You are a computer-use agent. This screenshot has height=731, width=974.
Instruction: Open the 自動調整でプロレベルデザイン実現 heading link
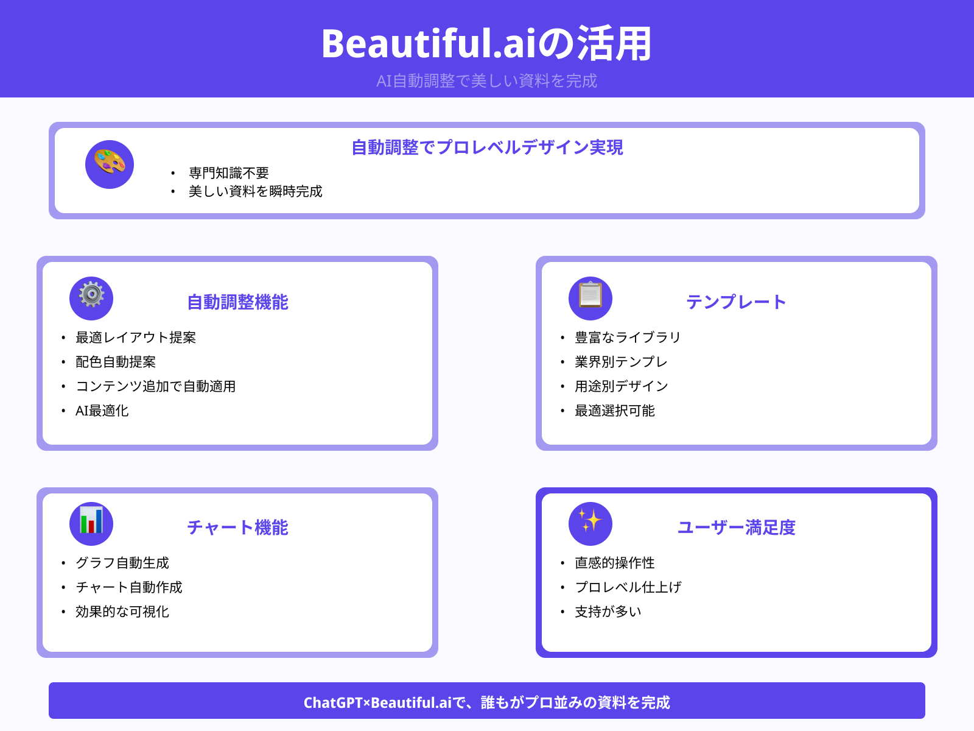487,147
